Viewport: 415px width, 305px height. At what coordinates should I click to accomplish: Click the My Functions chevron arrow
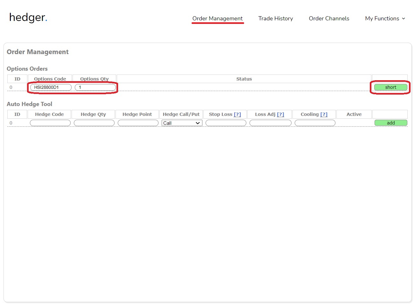(x=404, y=18)
